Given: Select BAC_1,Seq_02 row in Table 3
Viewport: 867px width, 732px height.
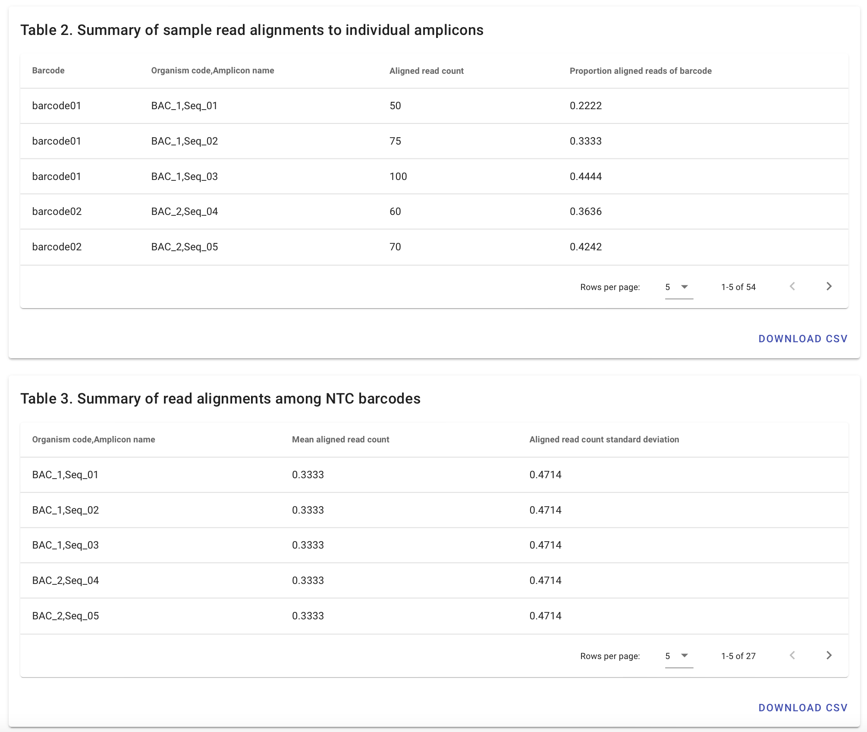Looking at the screenshot, I should (x=434, y=510).
